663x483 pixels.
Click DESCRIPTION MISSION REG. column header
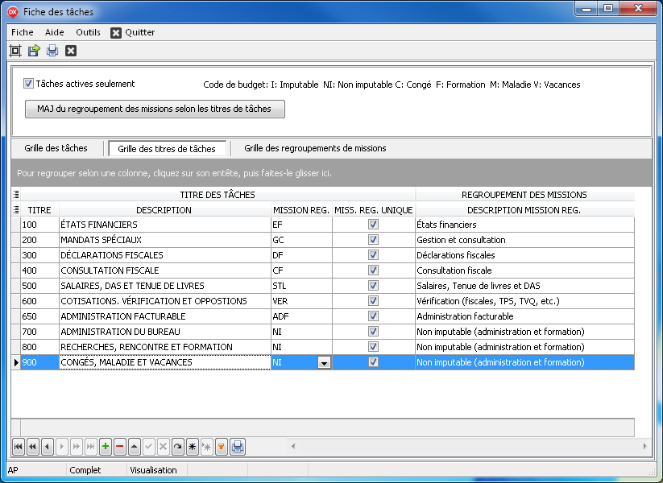coord(524,210)
